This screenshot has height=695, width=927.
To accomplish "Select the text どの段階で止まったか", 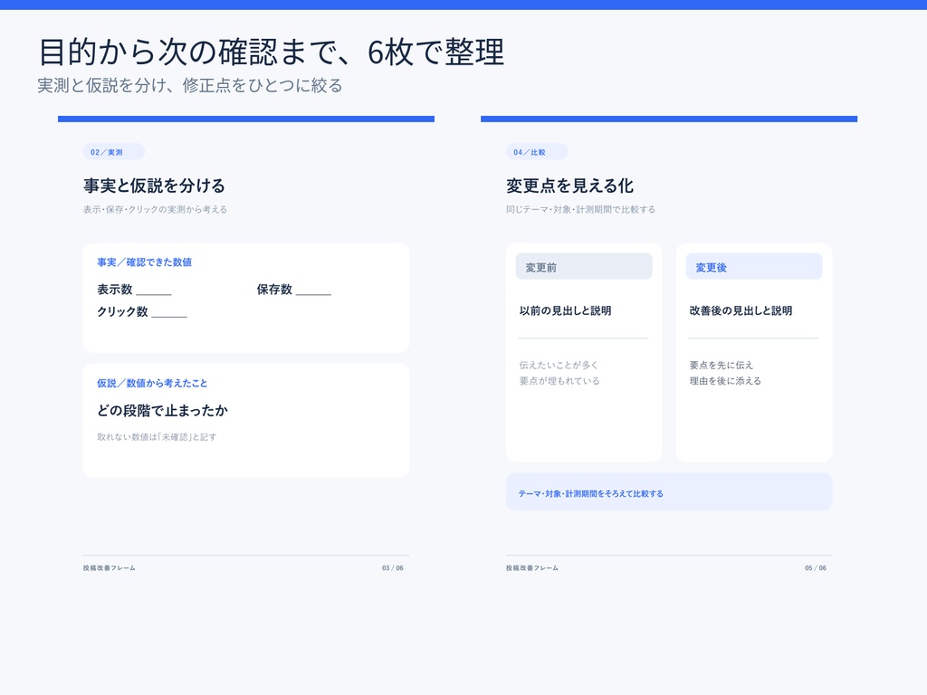I will [x=162, y=410].
